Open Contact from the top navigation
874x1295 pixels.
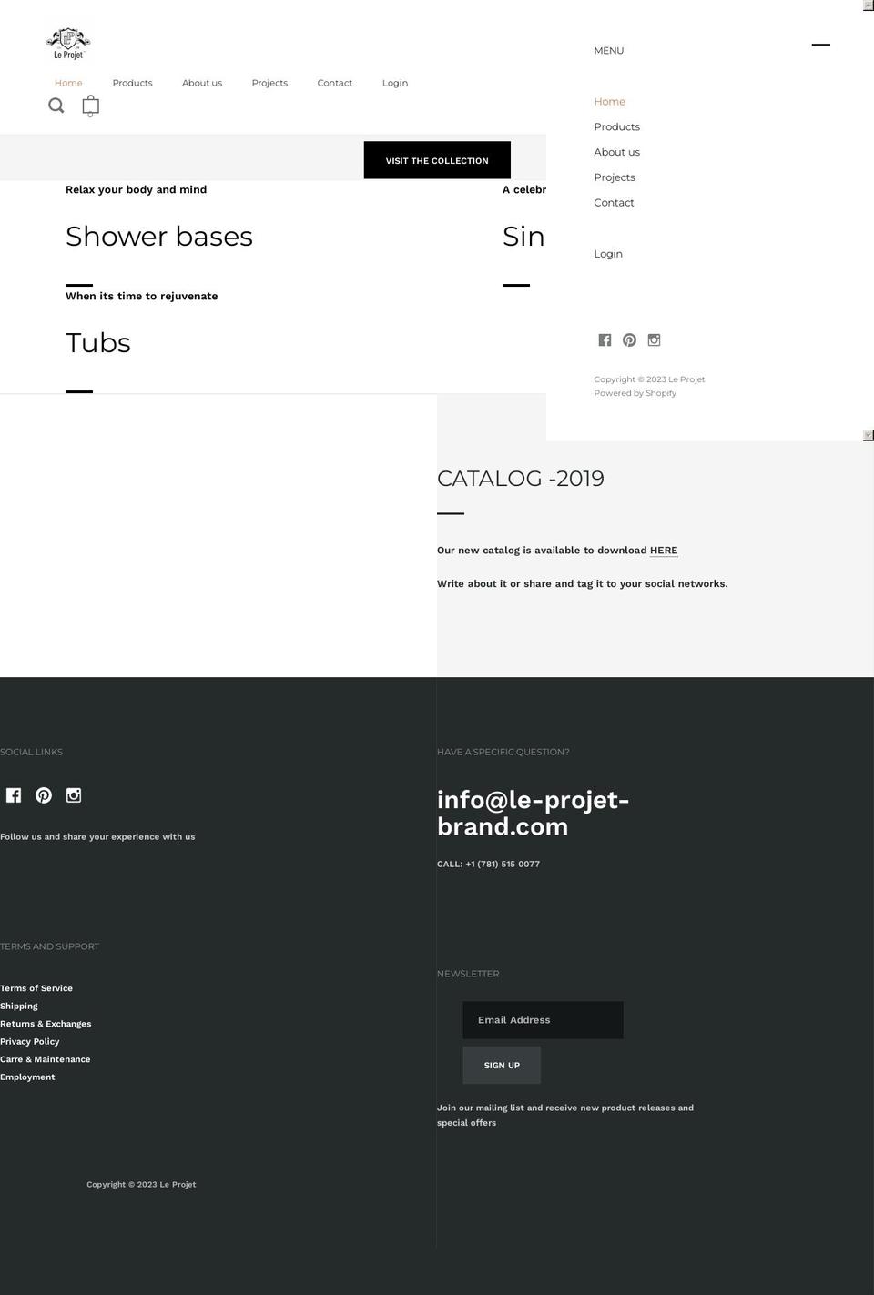(x=334, y=83)
